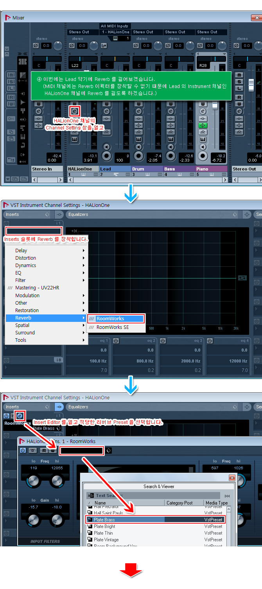The height and width of the screenshot is (589, 262).
Task: Invert phase on Bass channel
Action: (168, 46)
